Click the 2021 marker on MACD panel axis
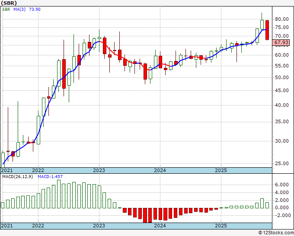This screenshot has height=236, width=294. click(7, 226)
